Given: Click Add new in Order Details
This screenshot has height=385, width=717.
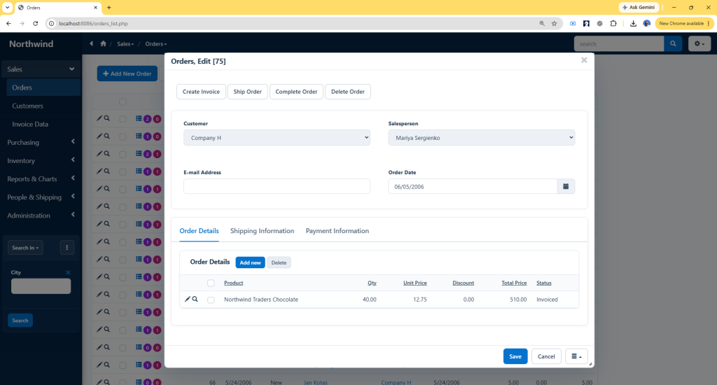Looking at the screenshot, I should click(x=250, y=262).
